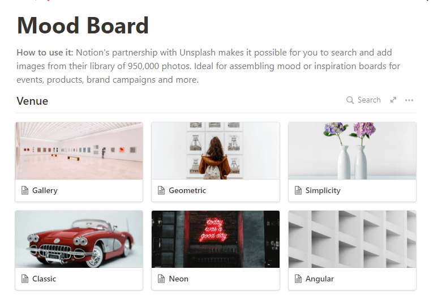Screen dimensions: 442x299
Task: Click the page icon next to Geometric
Action: pos(161,190)
